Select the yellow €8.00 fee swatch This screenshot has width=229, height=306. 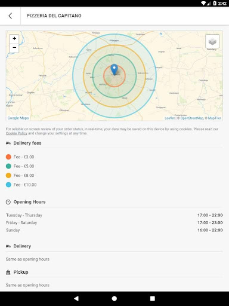pos(8,176)
